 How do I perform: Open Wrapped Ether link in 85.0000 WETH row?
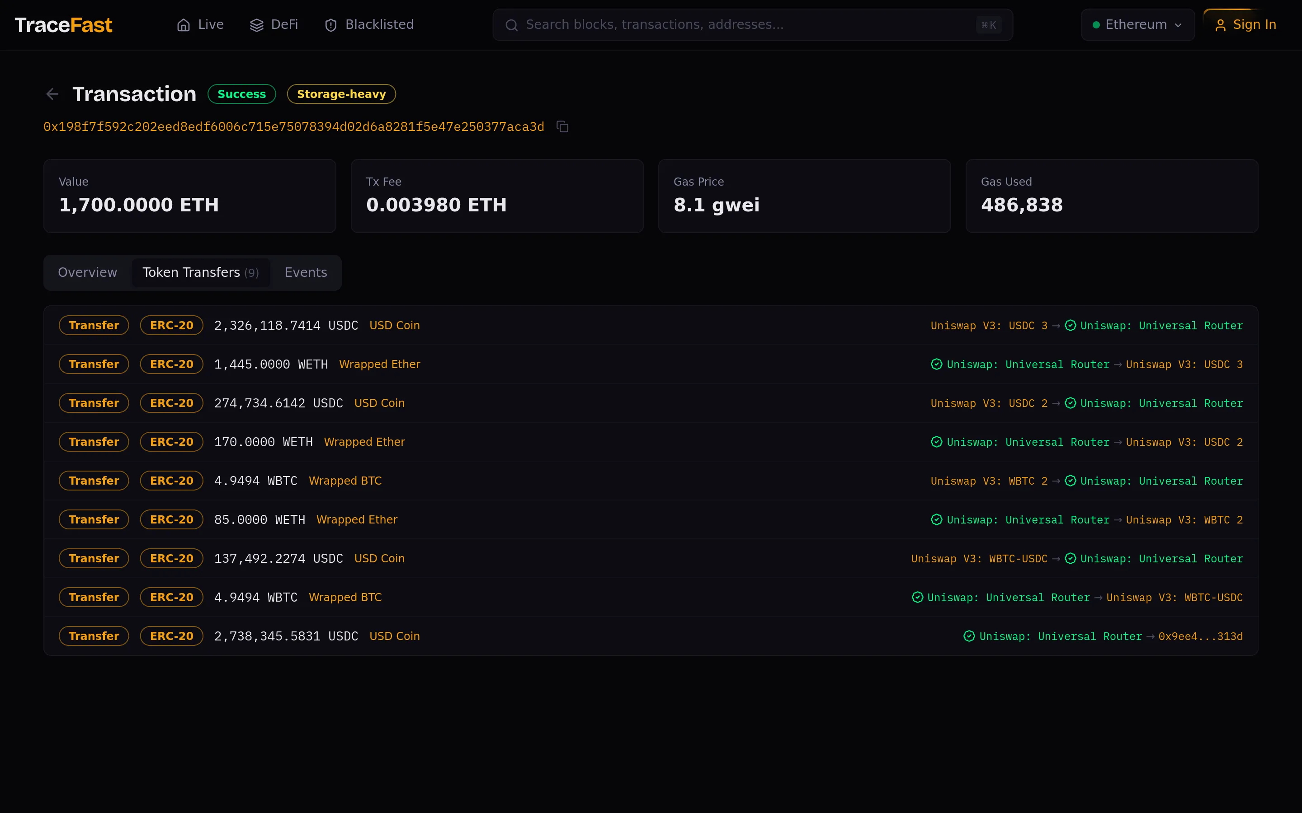point(357,519)
